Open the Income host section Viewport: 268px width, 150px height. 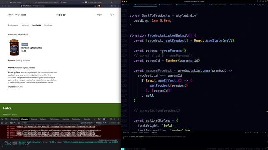pyautogui.click(x=25, y=25)
